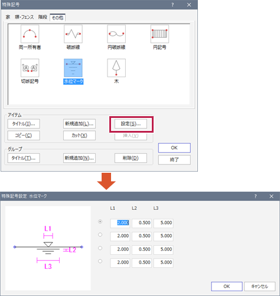
Task: Click the L1 field in first row
Action: point(120,223)
